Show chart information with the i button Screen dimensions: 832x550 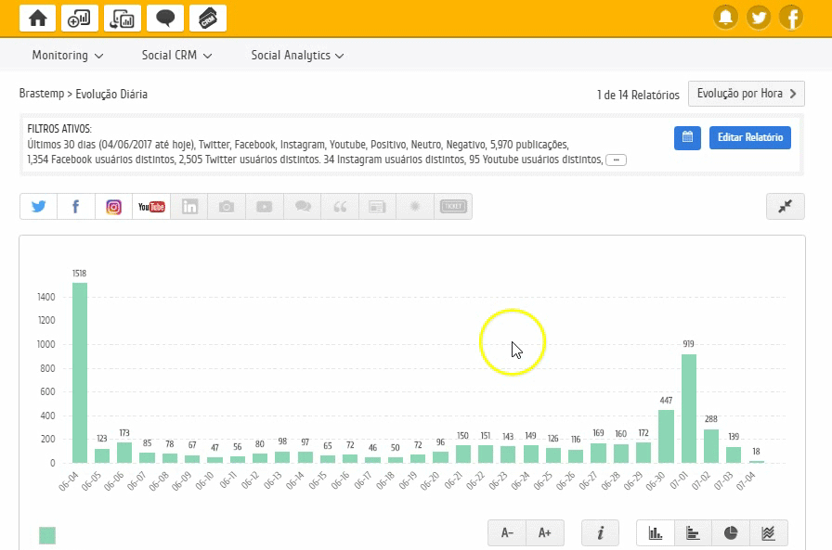(x=601, y=532)
